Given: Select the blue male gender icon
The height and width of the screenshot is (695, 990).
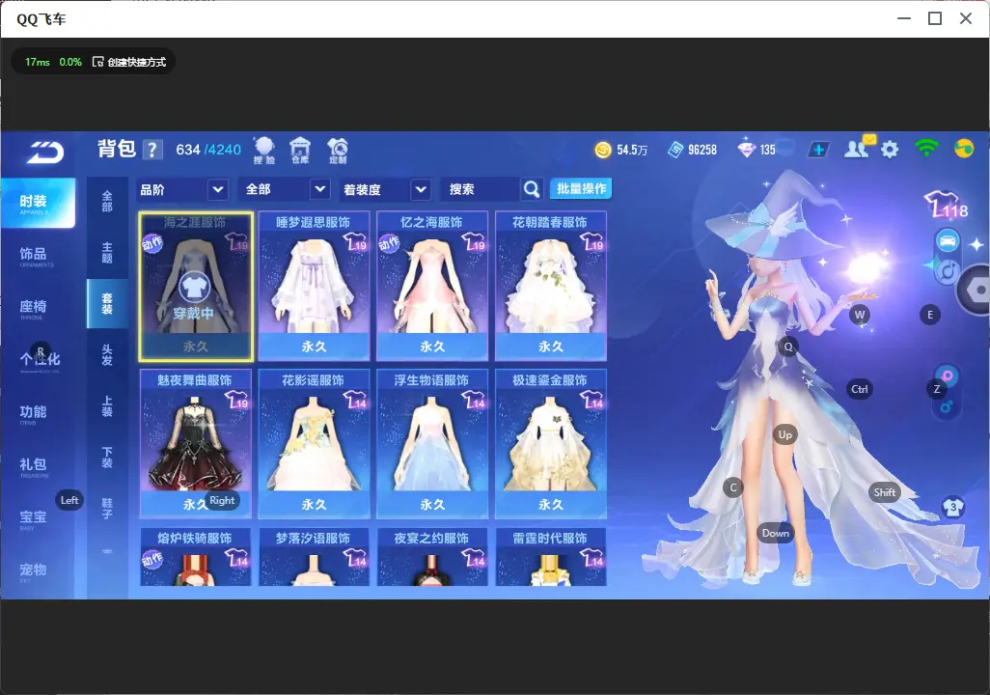Looking at the screenshot, I should pyautogui.click(x=946, y=406).
